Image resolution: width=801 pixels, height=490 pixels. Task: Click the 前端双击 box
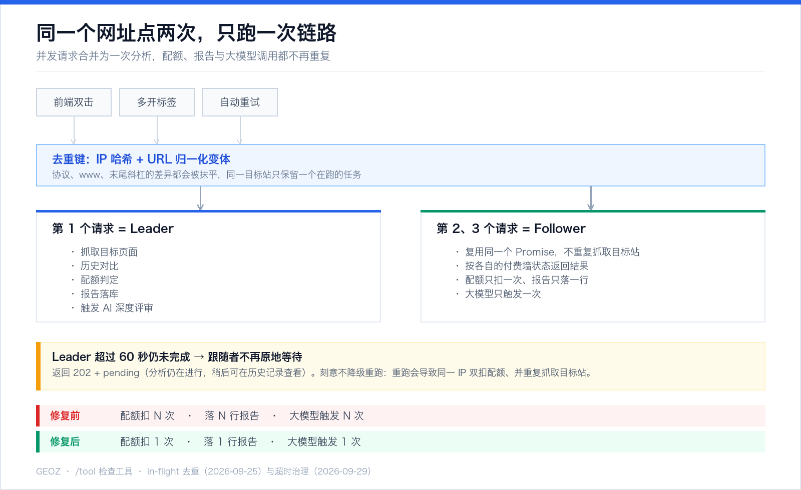pos(74,102)
